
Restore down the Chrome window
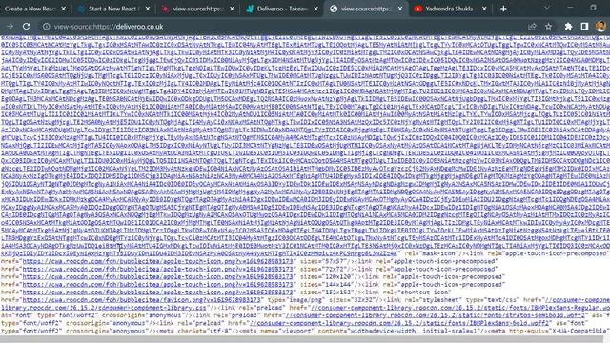(593, 8)
